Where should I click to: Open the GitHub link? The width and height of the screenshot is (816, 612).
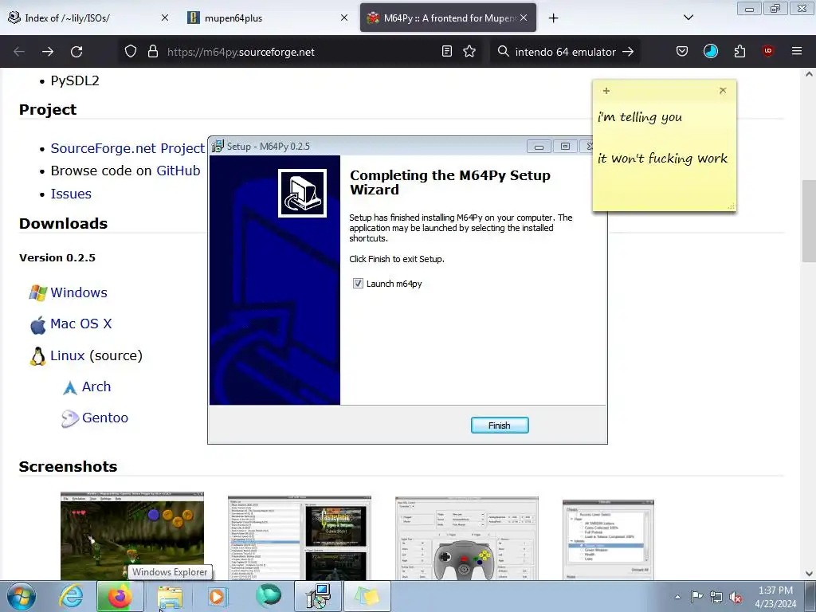[x=178, y=171]
